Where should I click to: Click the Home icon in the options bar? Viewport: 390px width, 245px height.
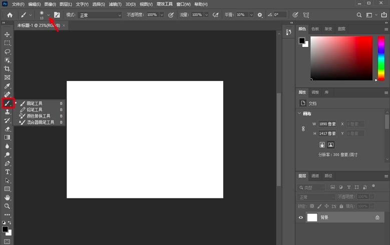tap(10, 15)
